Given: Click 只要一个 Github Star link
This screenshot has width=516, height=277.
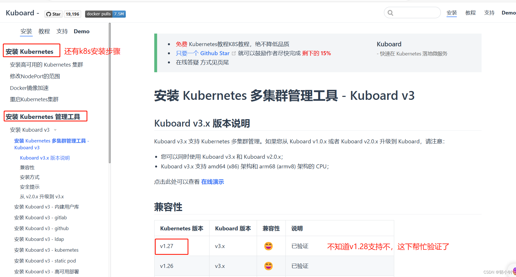Looking at the screenshot, I should (203, 53).
